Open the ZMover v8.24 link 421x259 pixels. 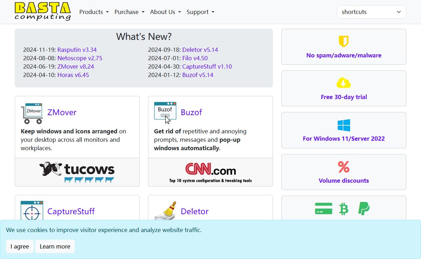click(x=76, y=66)
